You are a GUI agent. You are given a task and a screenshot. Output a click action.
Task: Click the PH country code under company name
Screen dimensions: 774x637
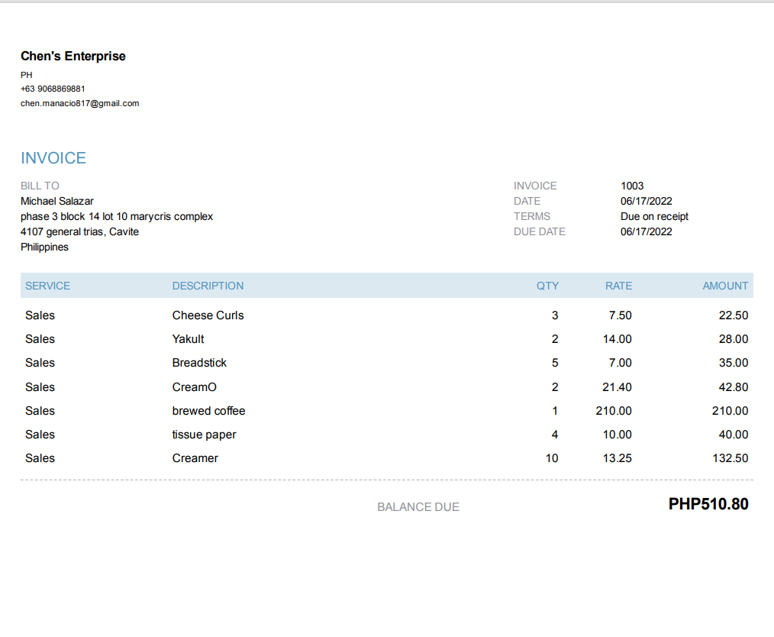coord(27,75)
